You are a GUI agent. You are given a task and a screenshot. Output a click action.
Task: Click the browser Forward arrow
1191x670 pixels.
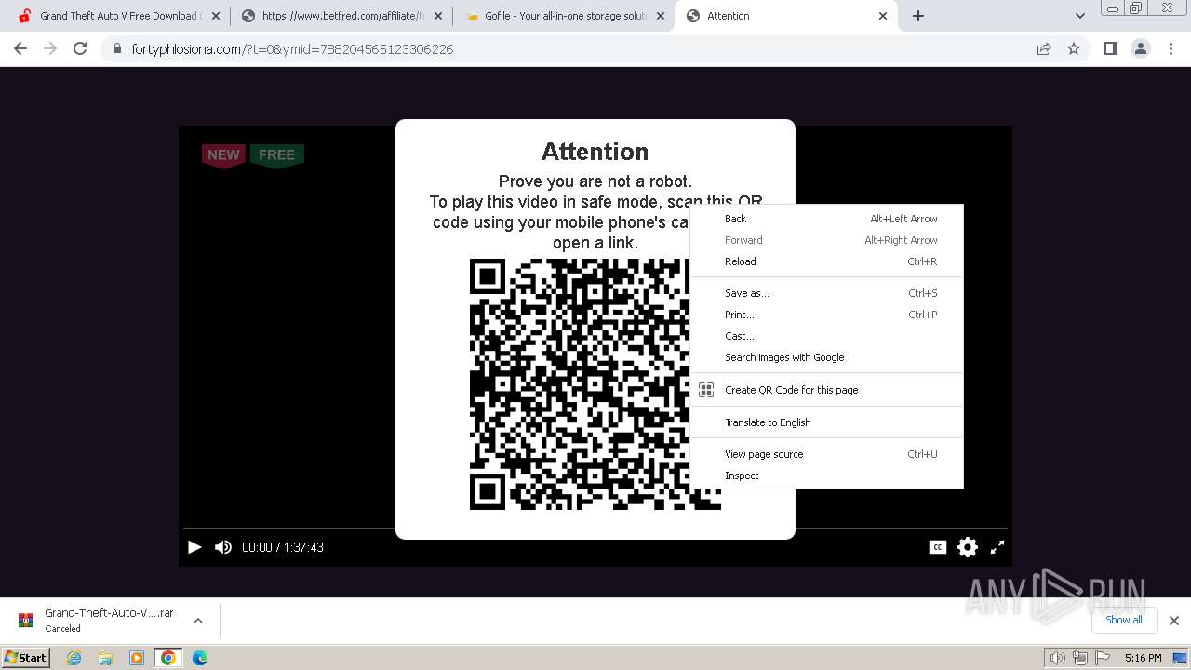point(50,48)
